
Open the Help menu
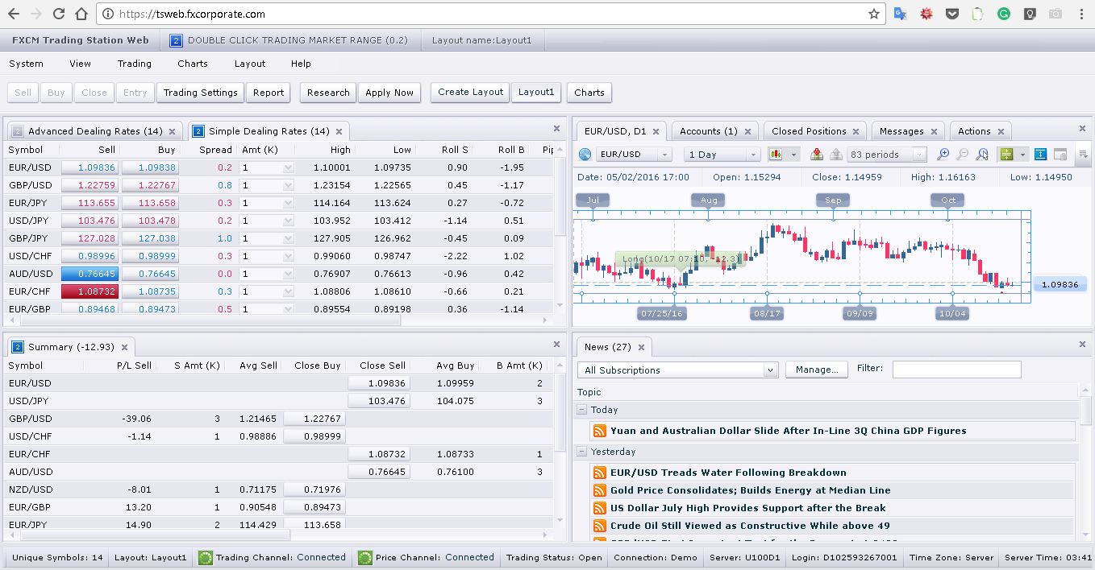point(301,64)
